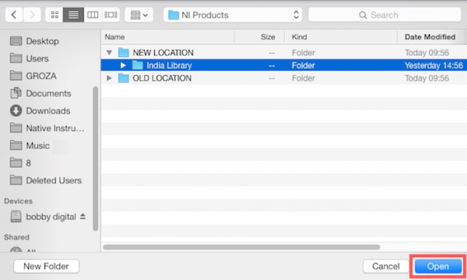This screenshot has height=280, width=467.
Task: Collapse the NEW LOCATION folder
Action: [109, 53]
